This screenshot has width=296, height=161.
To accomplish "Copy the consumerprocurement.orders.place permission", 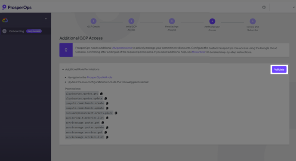I will tap(116, 113).
